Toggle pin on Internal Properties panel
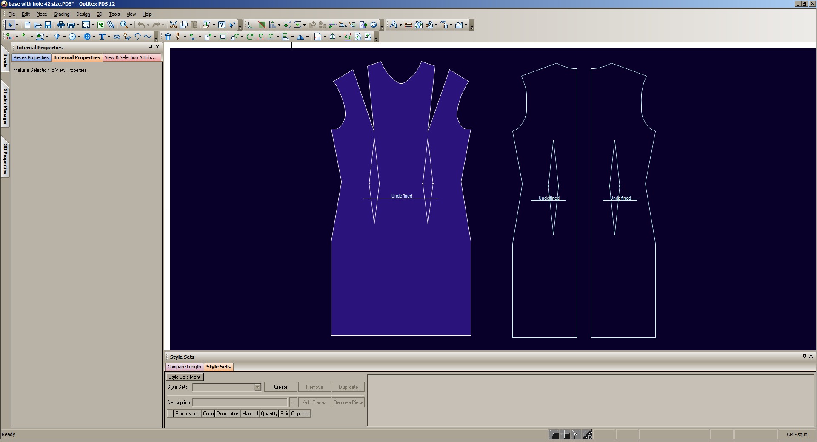Screen dimensions: 817x442 (151, 47)
